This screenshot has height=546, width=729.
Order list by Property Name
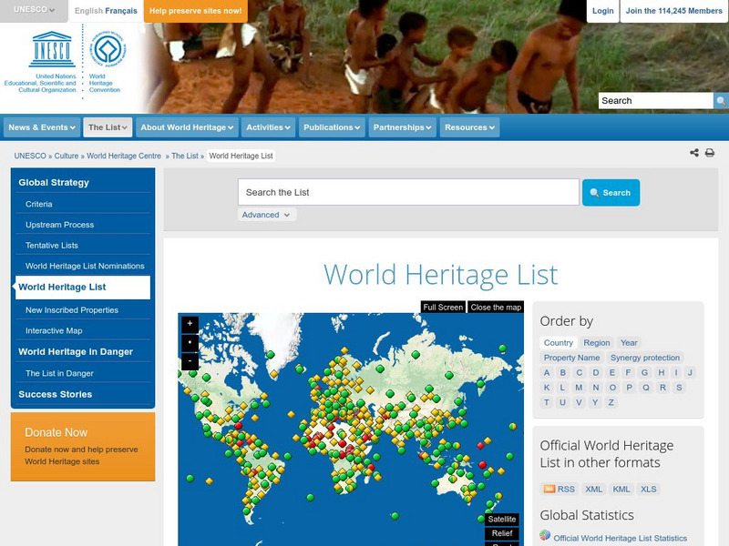pyautogui.click(x=572, y=358)
